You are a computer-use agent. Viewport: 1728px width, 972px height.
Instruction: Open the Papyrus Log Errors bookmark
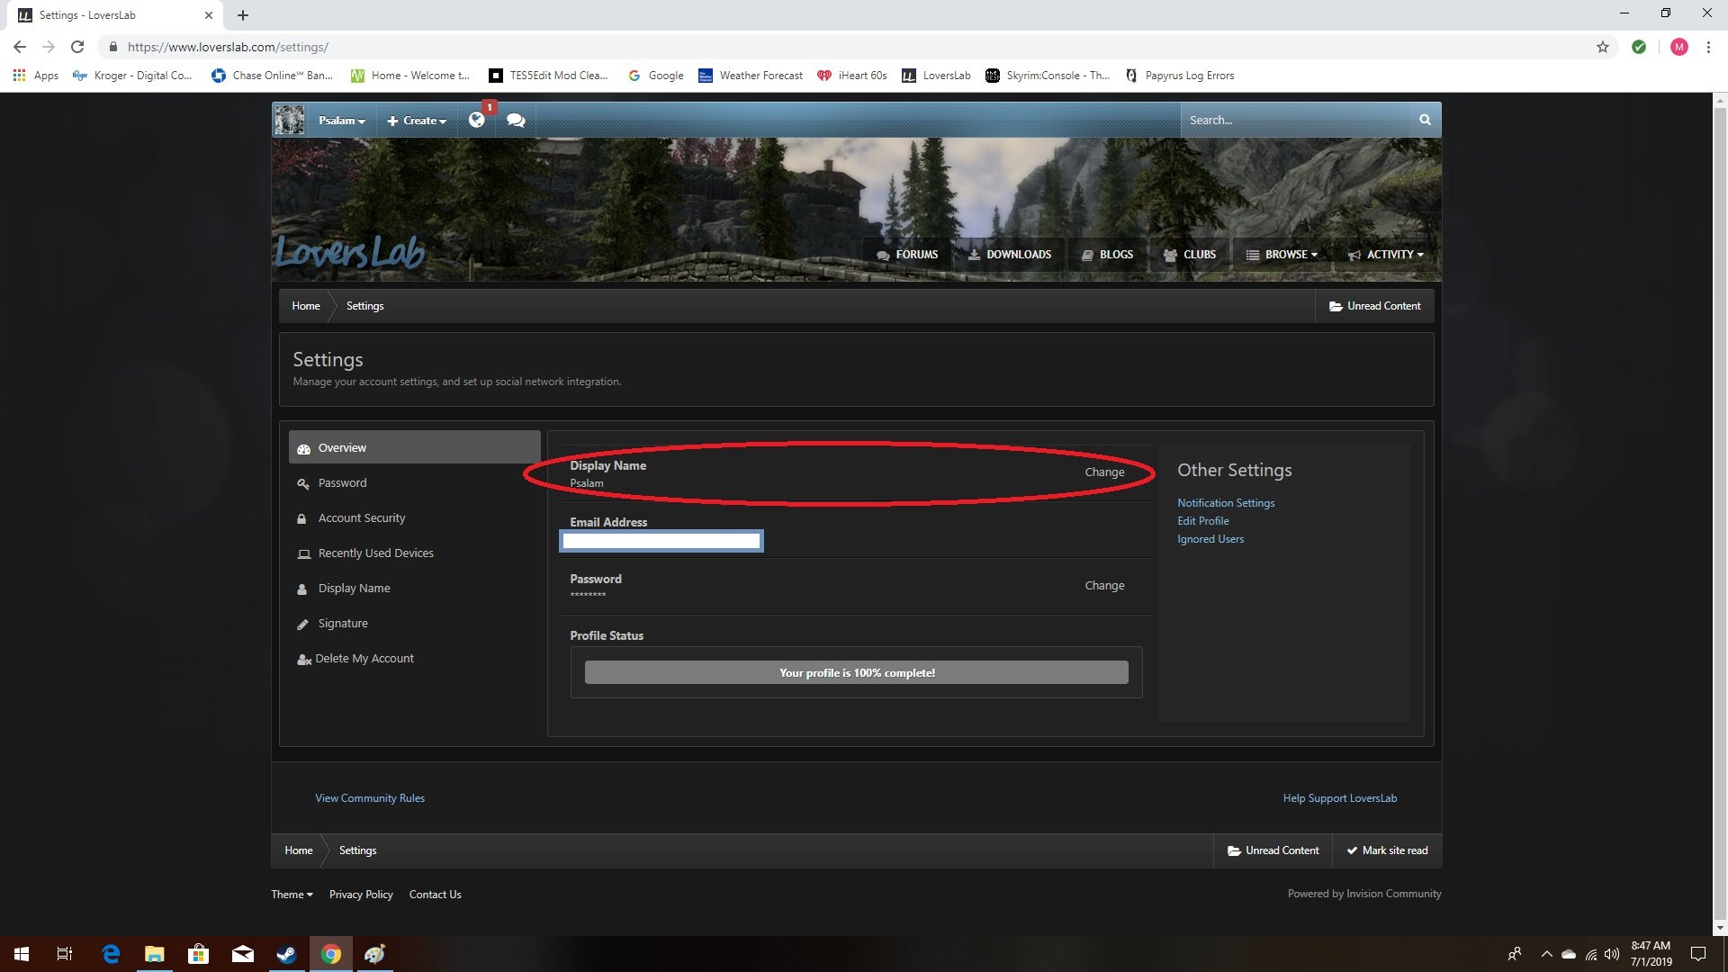[x=1180, y=76]
